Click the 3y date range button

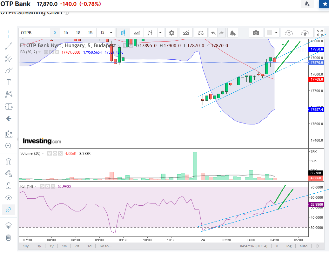(39, 246)
